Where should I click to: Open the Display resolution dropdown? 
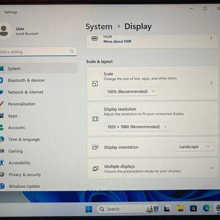click(x=138, y=127)
